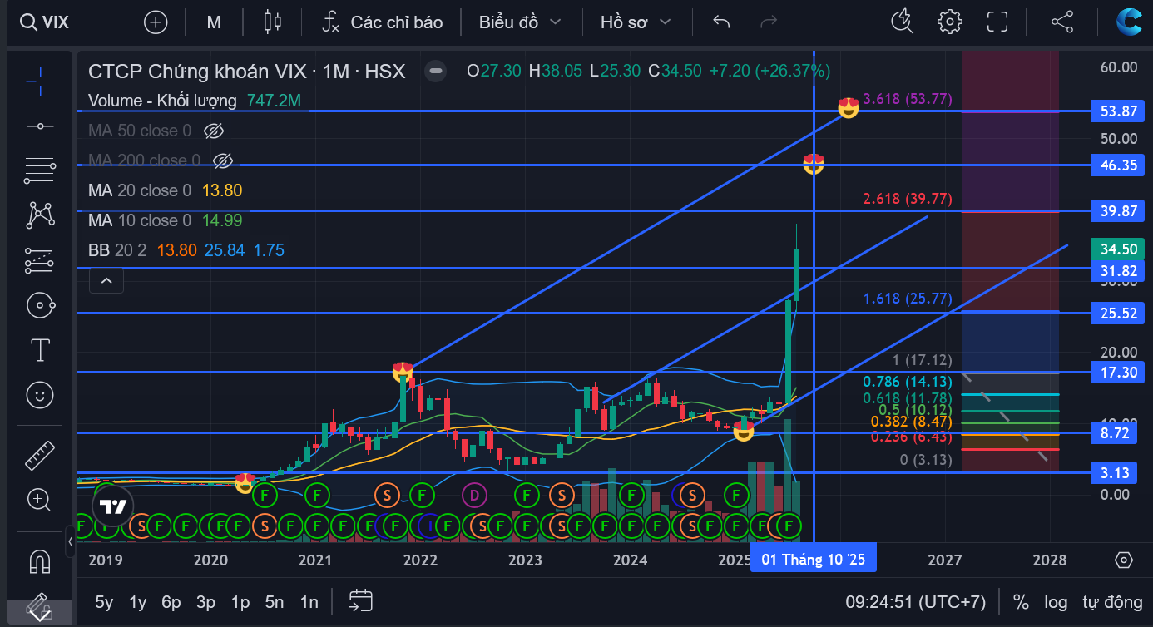Screen dimensions: 1153x627
Task: Select the Fibonacci retracement tool
Action: 40,170
